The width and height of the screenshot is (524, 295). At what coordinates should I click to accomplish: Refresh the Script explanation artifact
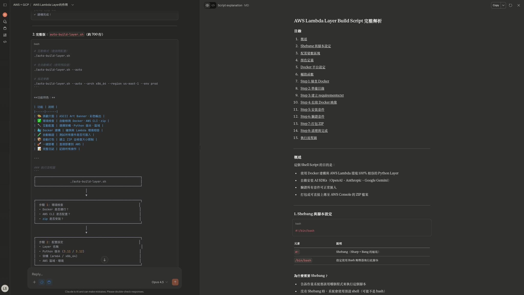click(510, 5)
